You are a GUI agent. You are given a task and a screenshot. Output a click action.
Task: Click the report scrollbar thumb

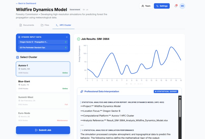(180, 108)
